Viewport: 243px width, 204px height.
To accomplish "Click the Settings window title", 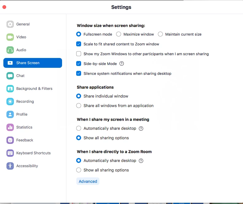I will 121,7.
